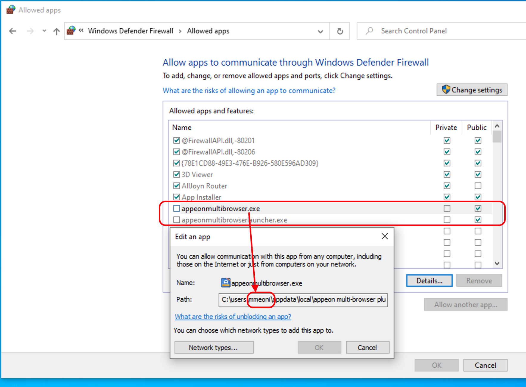The width and height of the screenshot is (526, 387).
Task: Click the scroll down arrow in apps list
Action: pyautogui.click(x=497, y=263)
